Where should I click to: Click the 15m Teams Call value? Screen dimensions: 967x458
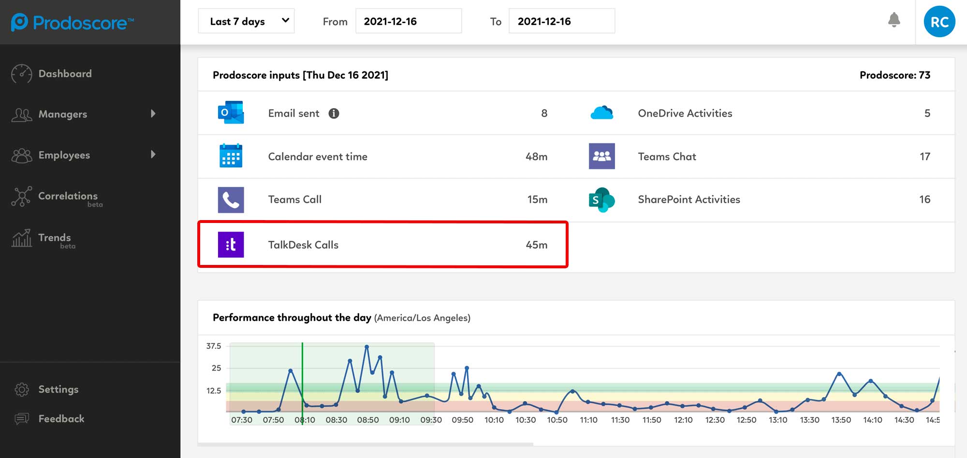point(538,199)
